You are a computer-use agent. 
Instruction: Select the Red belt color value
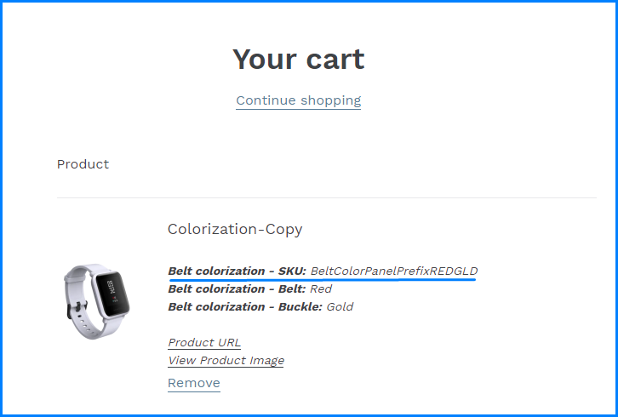pyautogui.click(x=321, y=288)
